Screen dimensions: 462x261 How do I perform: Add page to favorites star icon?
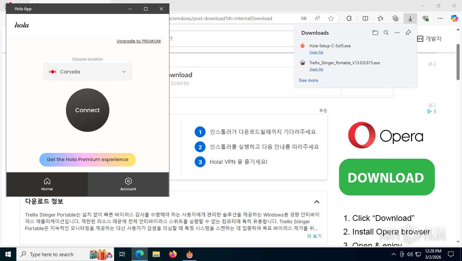click(331, 18)
